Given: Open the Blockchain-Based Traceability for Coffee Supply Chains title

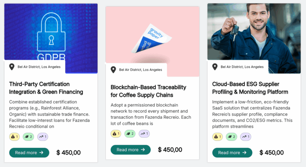Looking at the screenshot, I should [148, 90].
